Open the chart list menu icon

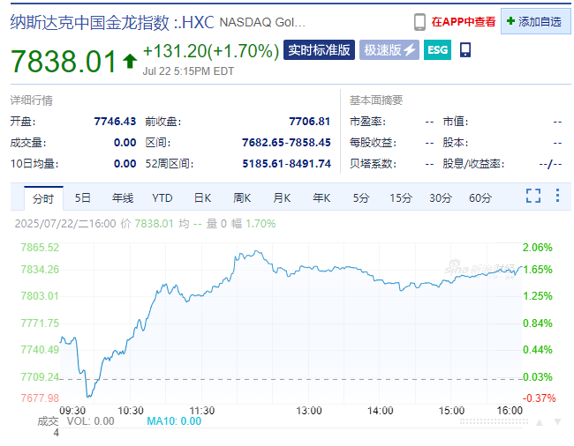(556, 197)
